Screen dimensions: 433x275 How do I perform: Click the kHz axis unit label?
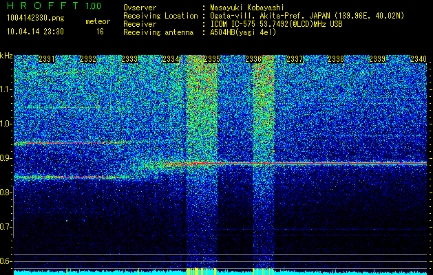[x=6, y=56]
